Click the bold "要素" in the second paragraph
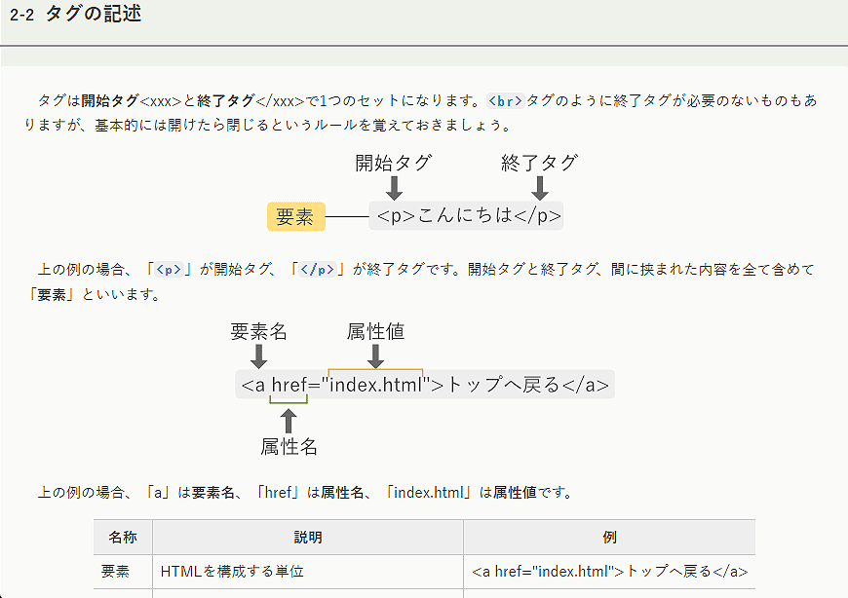The width and height of the screenshot is (848, 598). tap(52, 294)
